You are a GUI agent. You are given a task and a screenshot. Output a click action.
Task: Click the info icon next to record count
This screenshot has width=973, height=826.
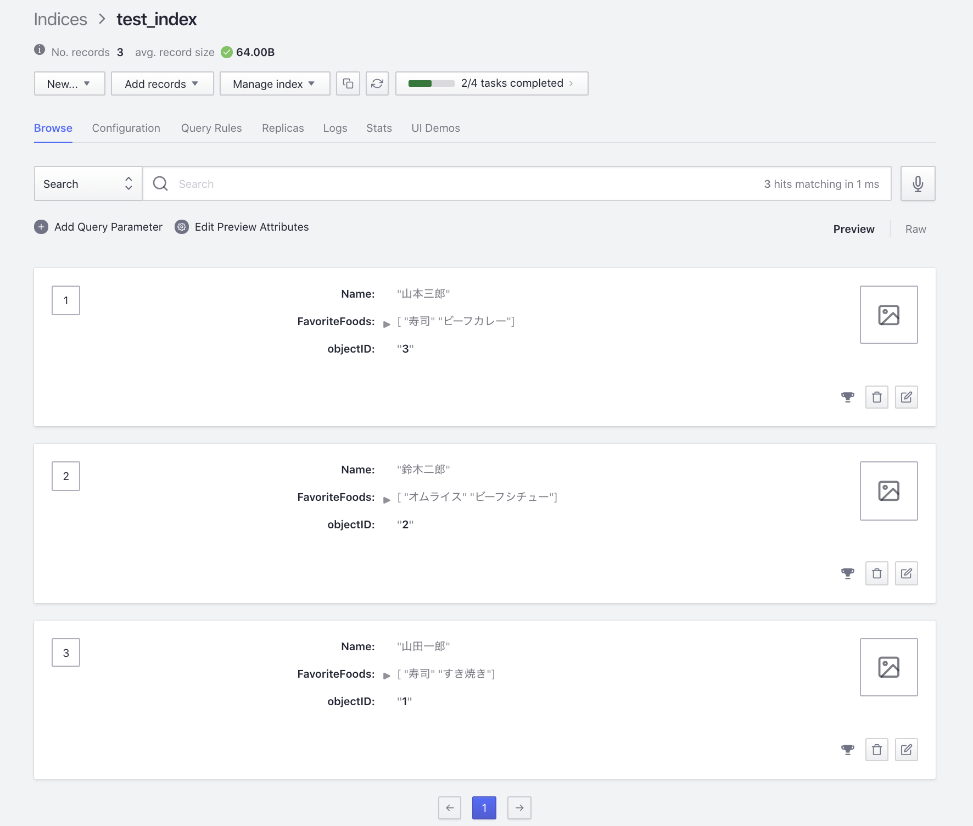pyautogui.click(x=38, y=49)
